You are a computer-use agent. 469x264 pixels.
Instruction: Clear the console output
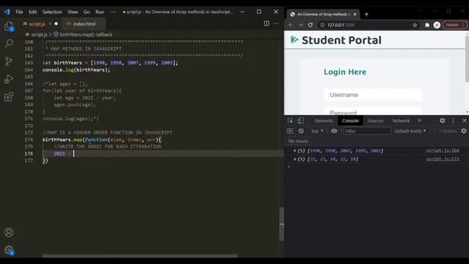tap(301, 131)
